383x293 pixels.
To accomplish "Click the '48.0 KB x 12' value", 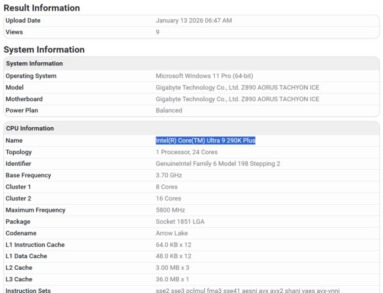I will click(173, 256).
